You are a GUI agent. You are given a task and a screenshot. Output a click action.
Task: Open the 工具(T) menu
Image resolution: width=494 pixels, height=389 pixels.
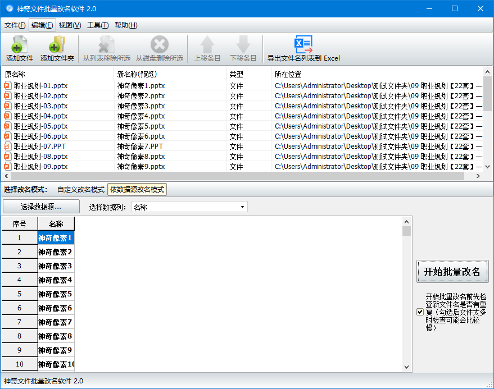click(x=98, y=25)
